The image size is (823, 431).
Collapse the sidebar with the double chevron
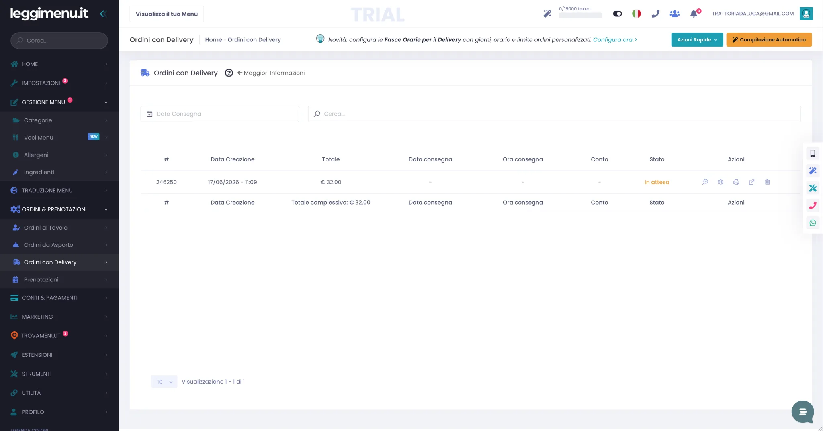(103, 14)
